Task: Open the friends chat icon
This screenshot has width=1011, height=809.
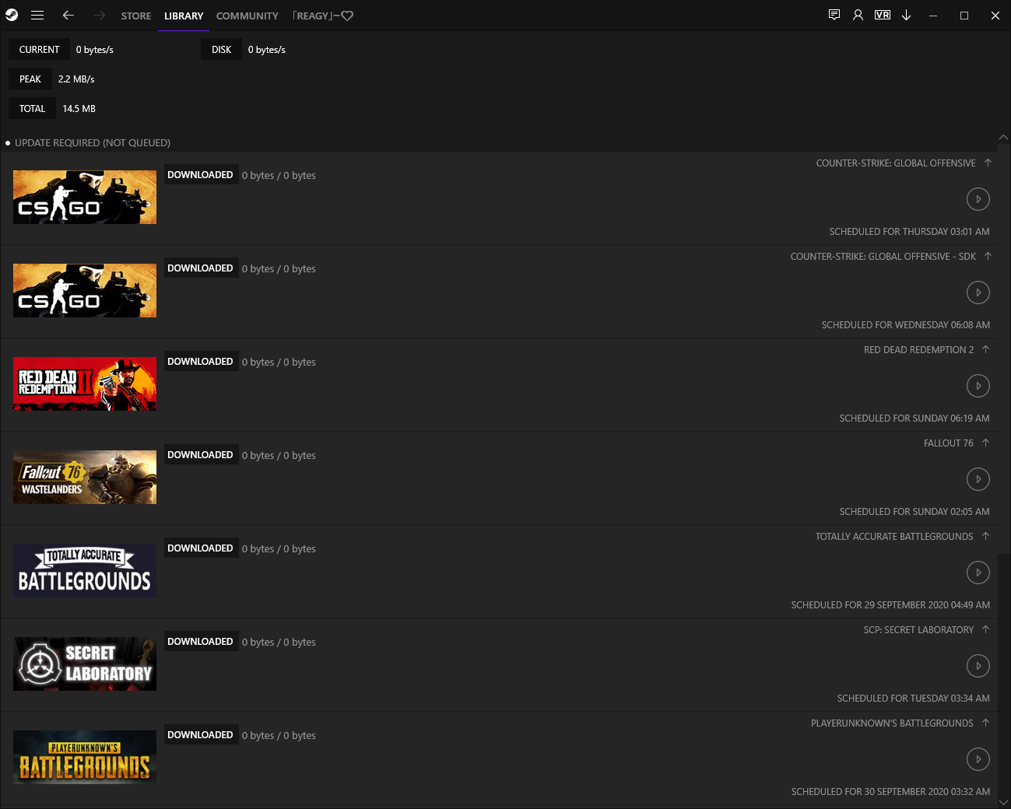Action: point(834,15)
